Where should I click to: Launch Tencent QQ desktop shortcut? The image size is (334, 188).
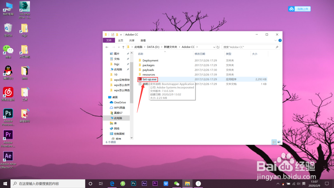[x=8, y=72]
